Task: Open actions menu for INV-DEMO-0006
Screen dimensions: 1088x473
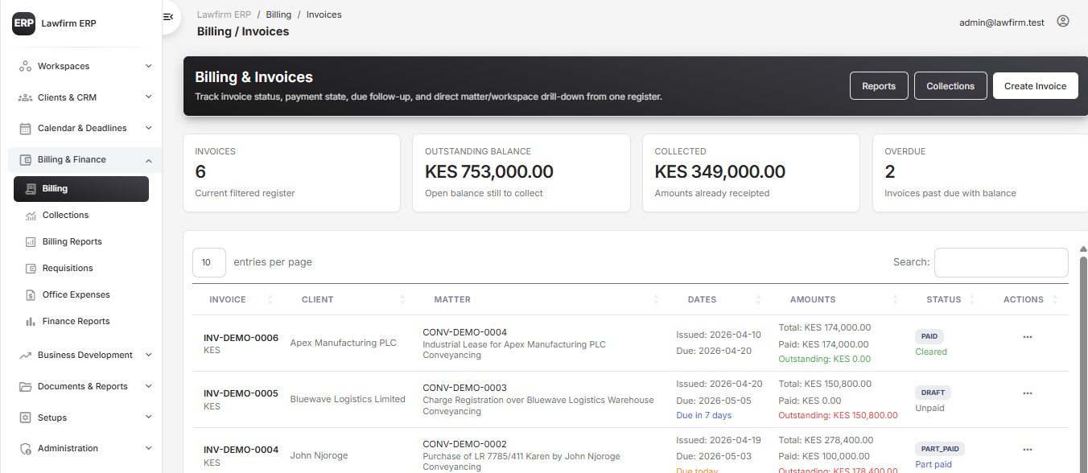Action: [1027, 337]
